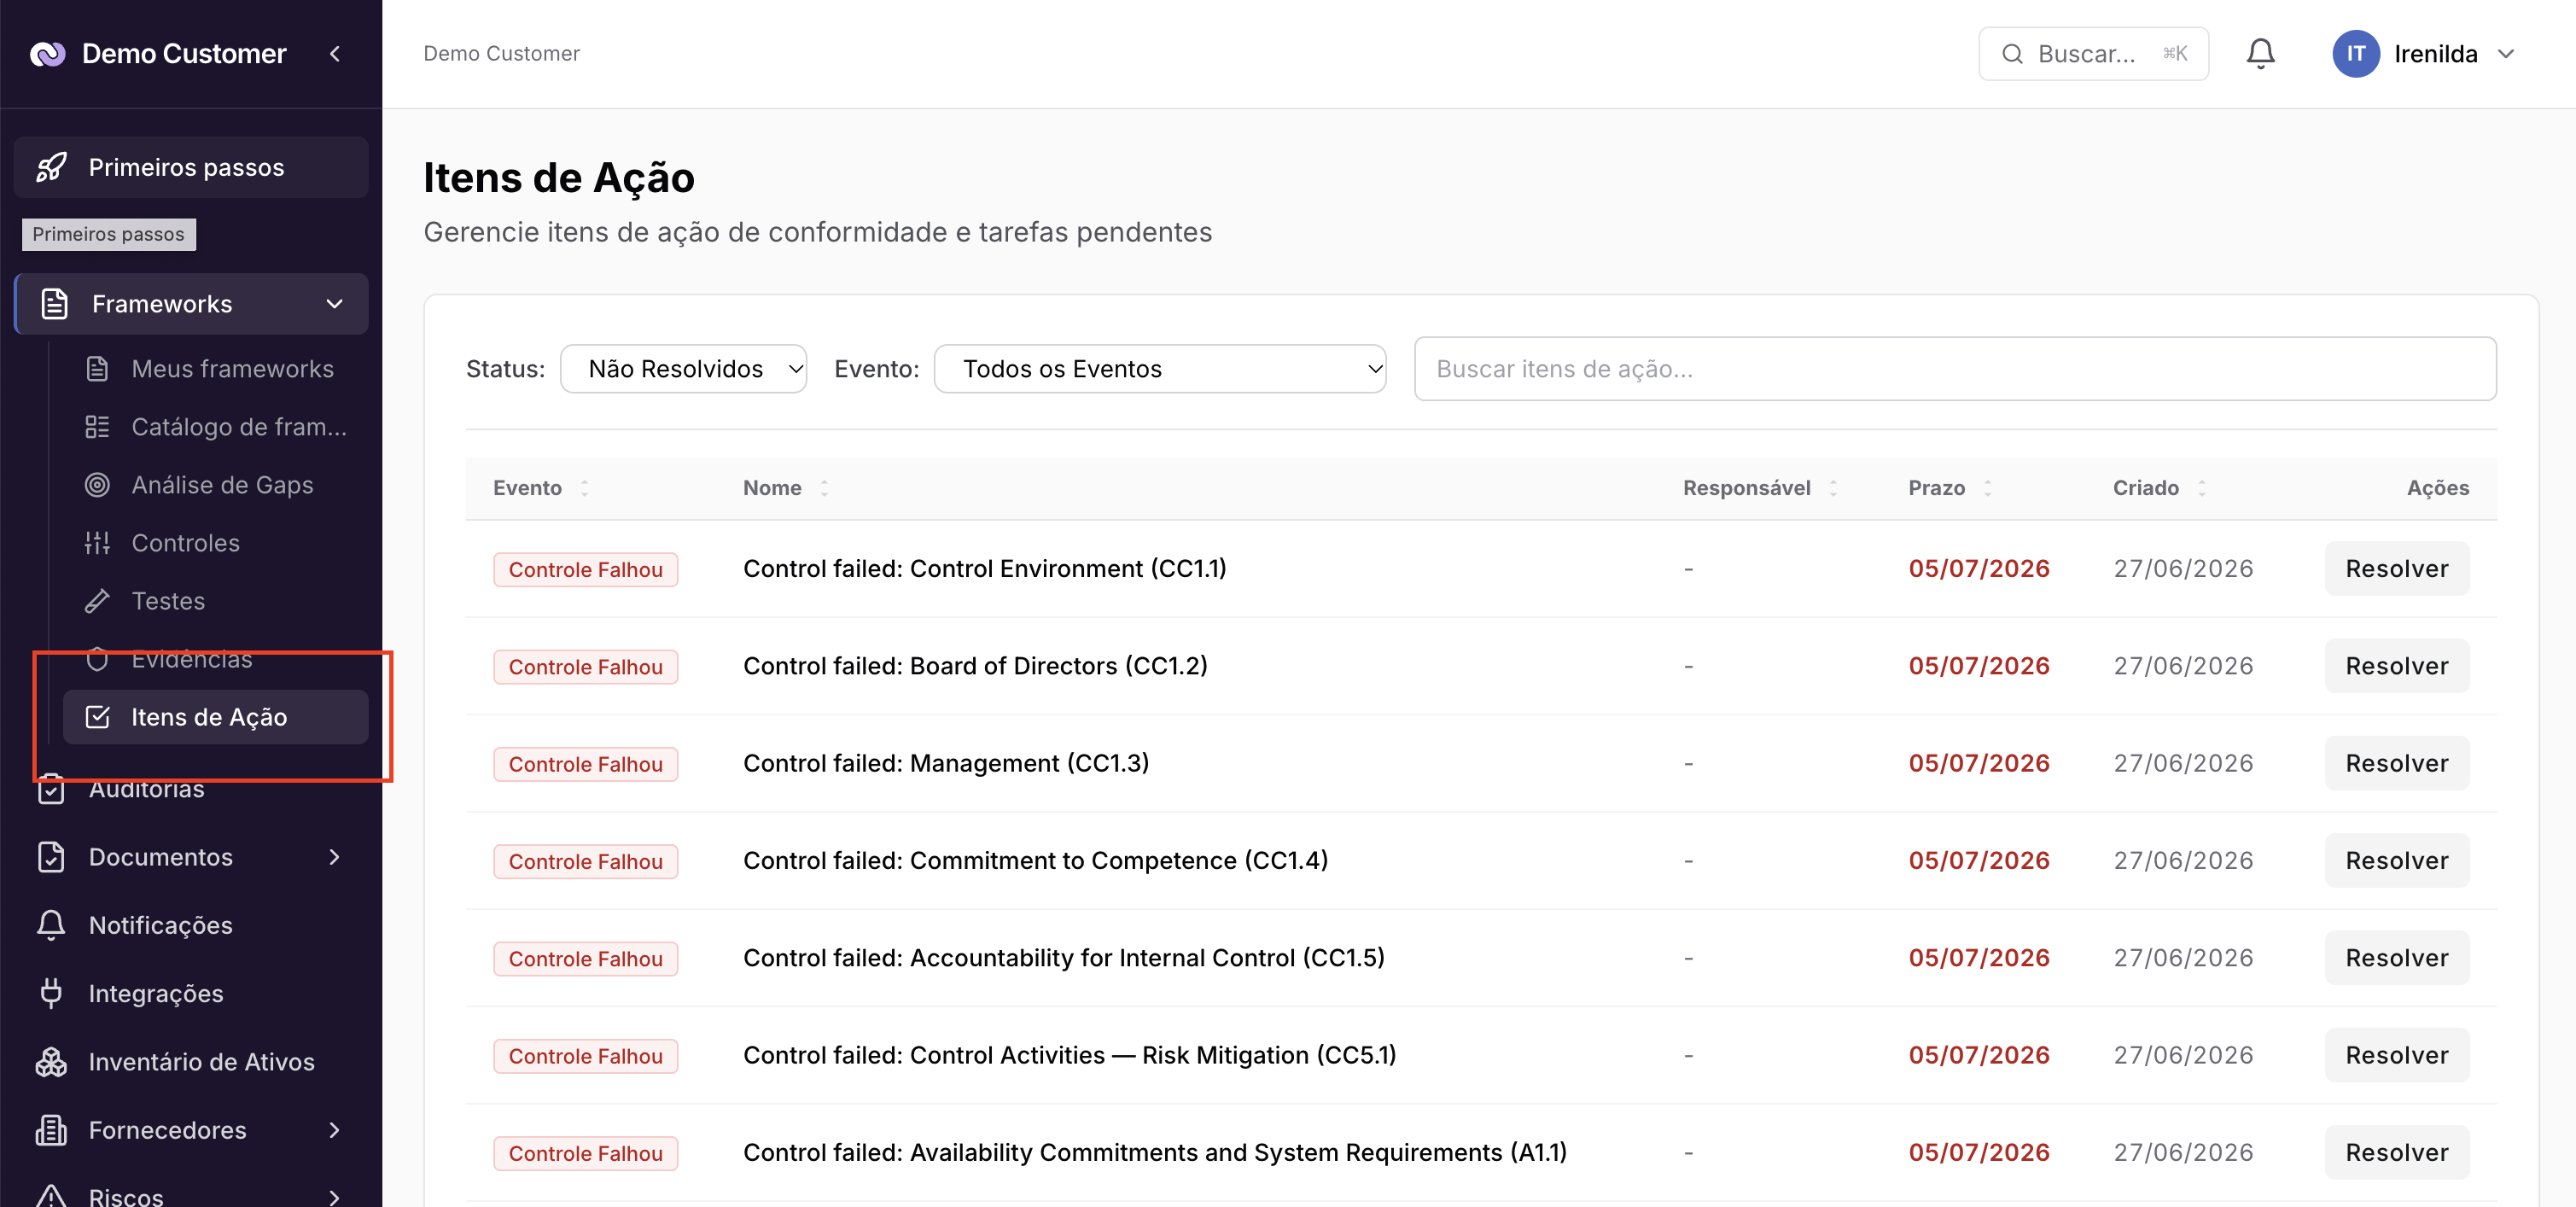Open the Auditorias menu item
Viewport: 2576px width, 1207px height.
tap(190, 789)
